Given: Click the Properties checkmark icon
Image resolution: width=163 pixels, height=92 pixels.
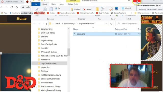Looking at the screenshot, I should (111, 9).
